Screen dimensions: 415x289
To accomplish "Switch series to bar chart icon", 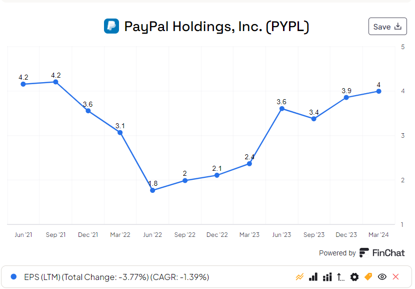I will pyautogui.click(x=313, y=277).
